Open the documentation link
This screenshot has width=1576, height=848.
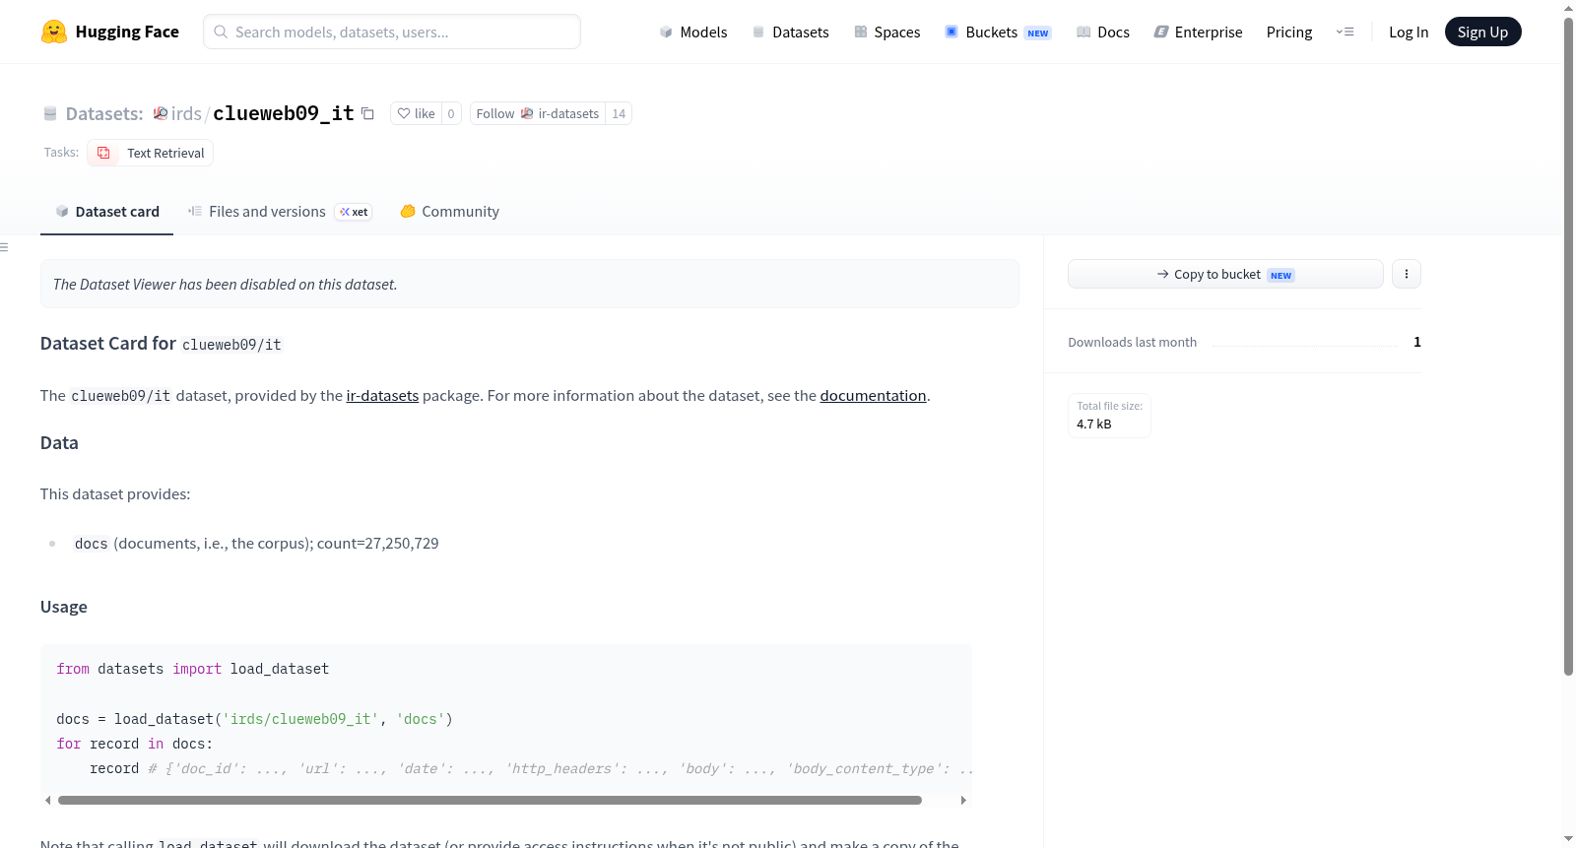873,396
